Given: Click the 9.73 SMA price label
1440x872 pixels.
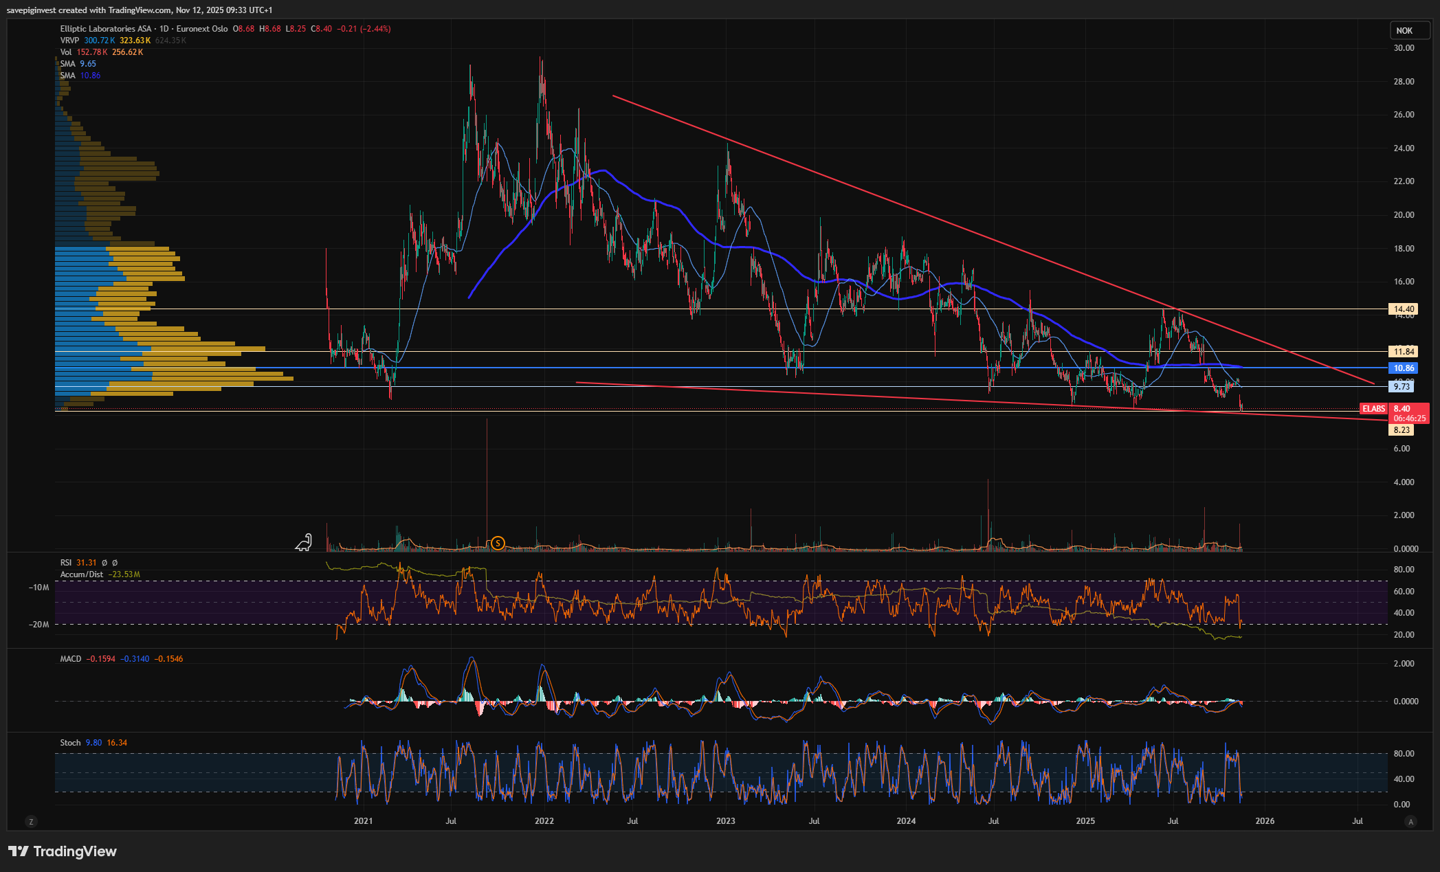Looking at the screenshot, I should click(x=1402, y=387).
